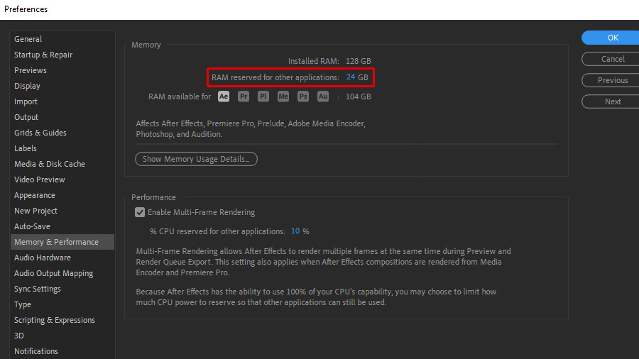Click the Premiere Pro (Pr) app icon
The height and width of the screenshot is (359, 639).
(244, 96)
